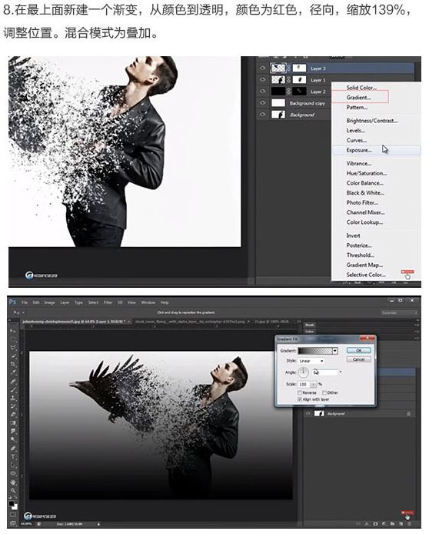This screenshot has width=429, height=534.
Task: Select the Crop tool
Action: [x=12, y=364]
